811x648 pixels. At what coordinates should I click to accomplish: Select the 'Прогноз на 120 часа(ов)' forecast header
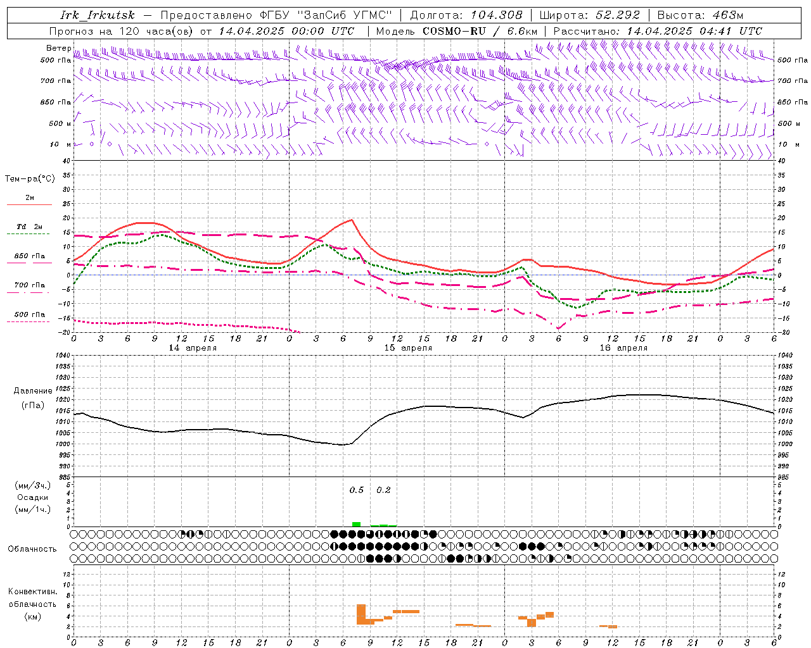click(x=122, y=31)
